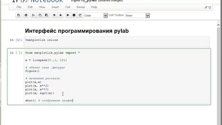
Task: Click the notebook title mpl010_pylab to rename
Action: pos(84,1)
